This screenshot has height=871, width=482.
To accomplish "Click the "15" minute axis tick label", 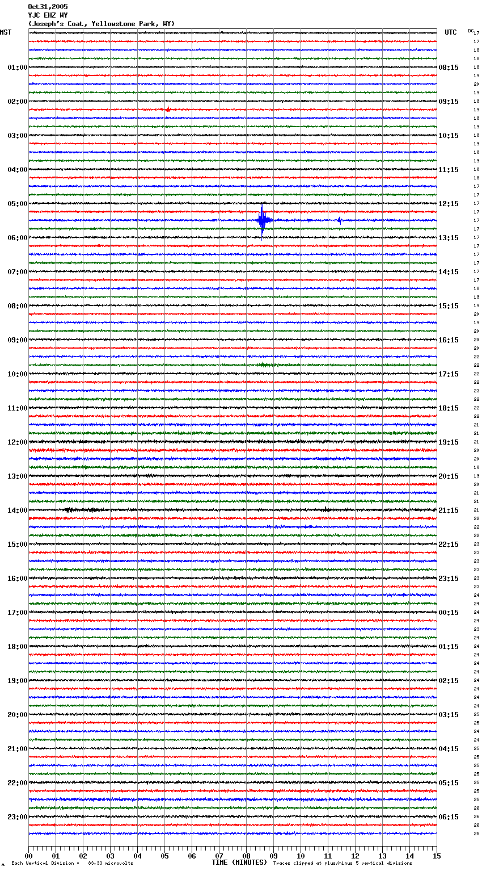I will (437, 856).
